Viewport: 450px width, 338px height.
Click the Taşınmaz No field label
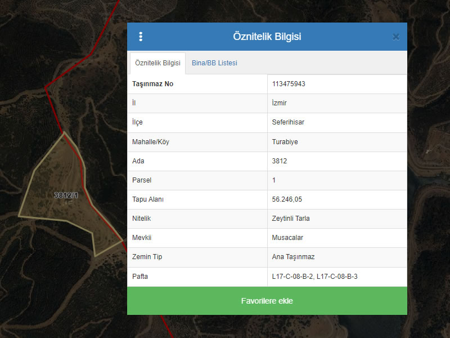pos(152,84)
